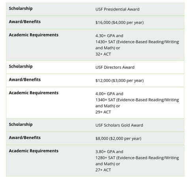Click the Award/Benefits label above Directors requirements
This screenshot has height=177, width=187.
[25, 80]
